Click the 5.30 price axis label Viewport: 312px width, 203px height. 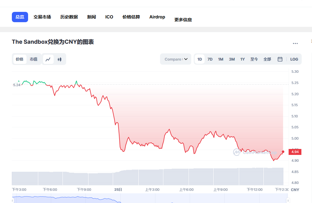295,72
